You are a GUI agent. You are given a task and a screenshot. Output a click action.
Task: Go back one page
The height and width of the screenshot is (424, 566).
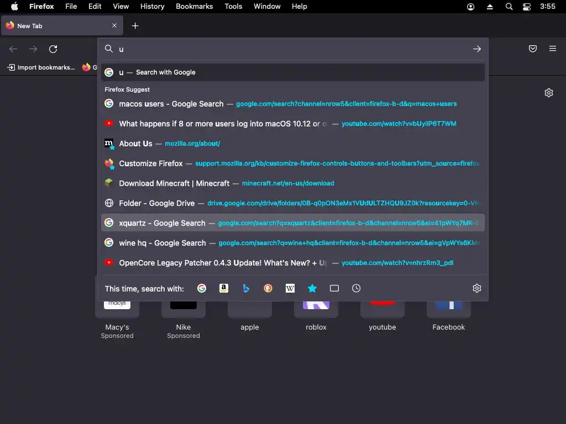pyautogui.click(x=13, y=49)
